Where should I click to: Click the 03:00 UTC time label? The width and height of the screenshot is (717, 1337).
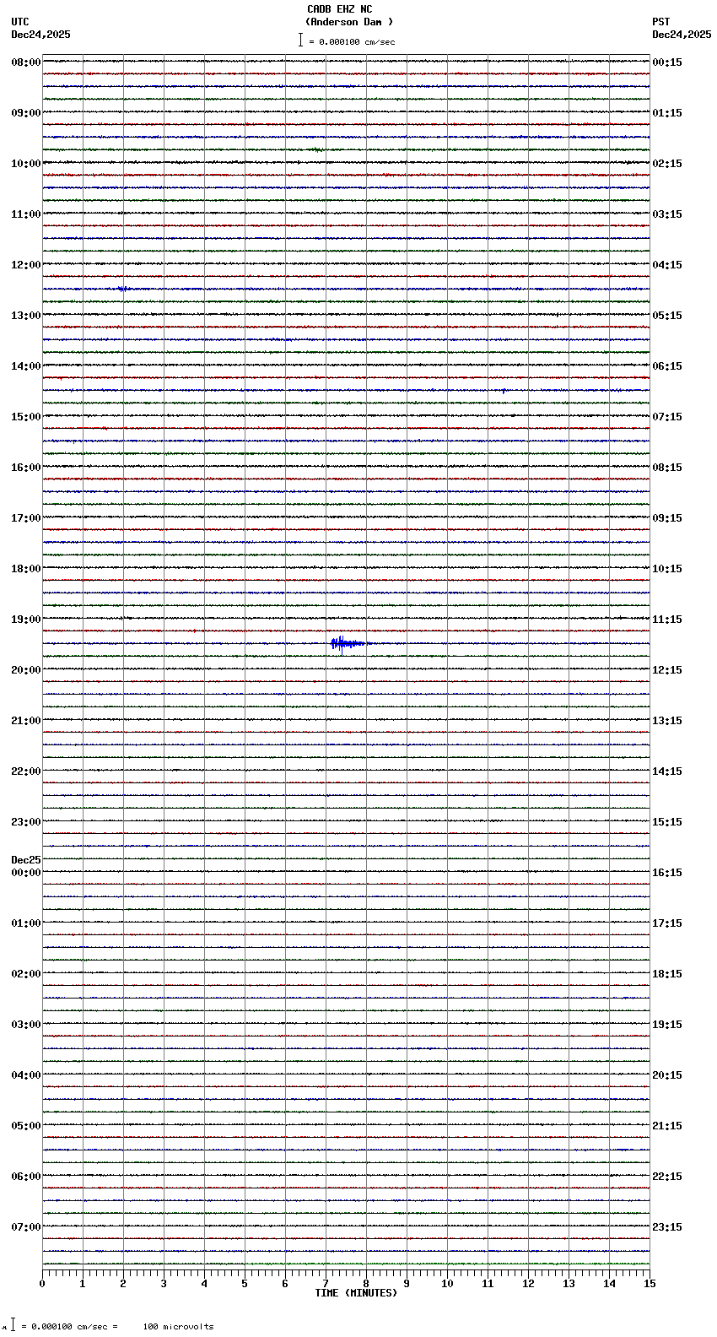[26, 1025]
